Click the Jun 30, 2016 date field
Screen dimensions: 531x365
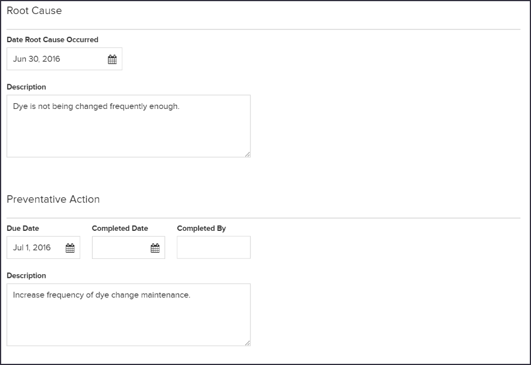click(64, 59)
